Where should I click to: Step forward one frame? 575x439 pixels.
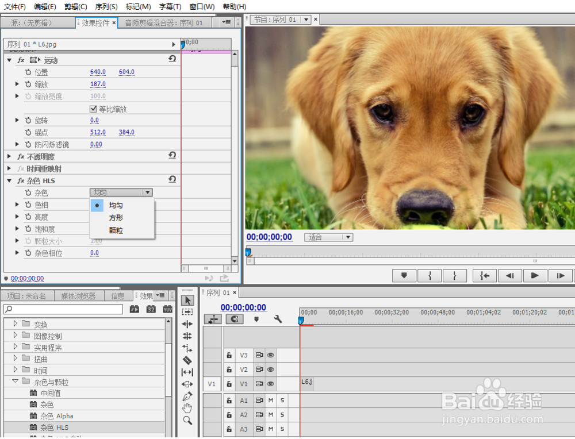[x=560, y=276]
